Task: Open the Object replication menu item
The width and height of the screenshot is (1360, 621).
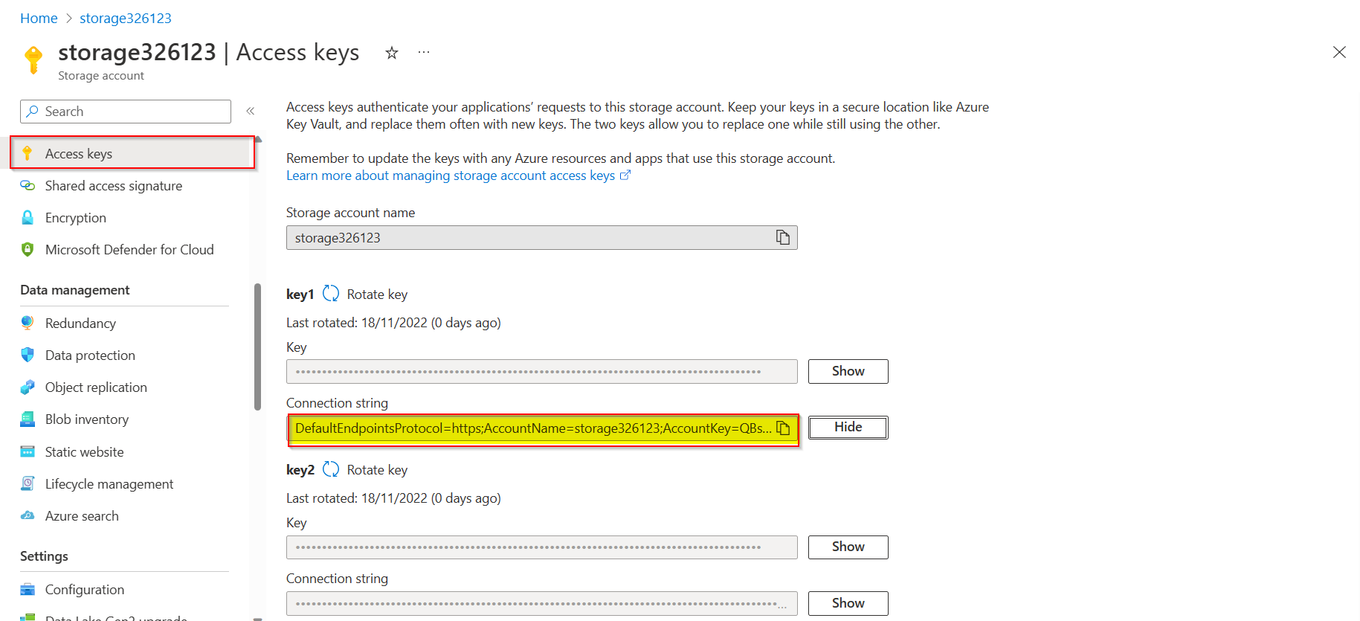Action: (x=96, y=387)
